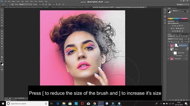Hide the bottom Background layer

(169, 59)
